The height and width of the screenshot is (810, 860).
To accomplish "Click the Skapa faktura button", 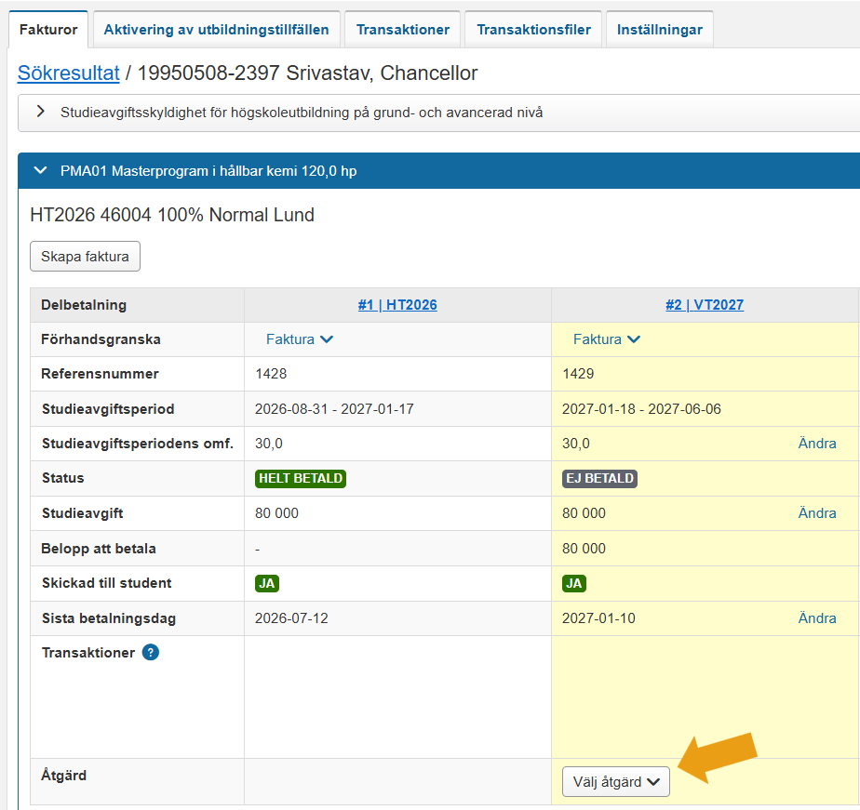I will point(85,256).
